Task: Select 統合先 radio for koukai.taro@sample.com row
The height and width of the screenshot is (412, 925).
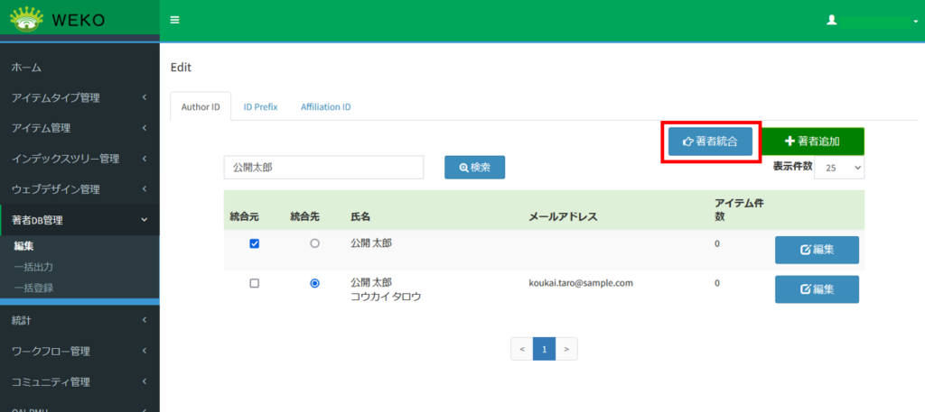Action: point(314,283)
